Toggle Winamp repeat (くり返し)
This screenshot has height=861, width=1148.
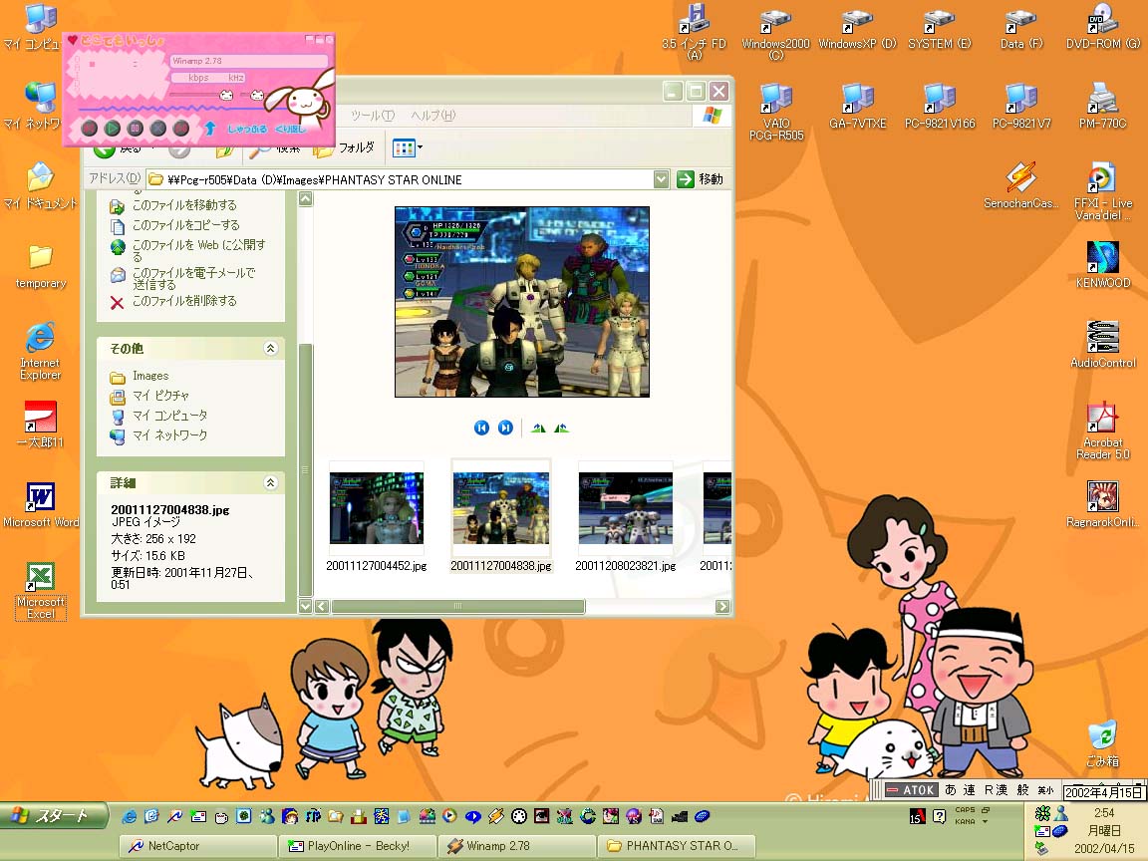tap(290, 129)
